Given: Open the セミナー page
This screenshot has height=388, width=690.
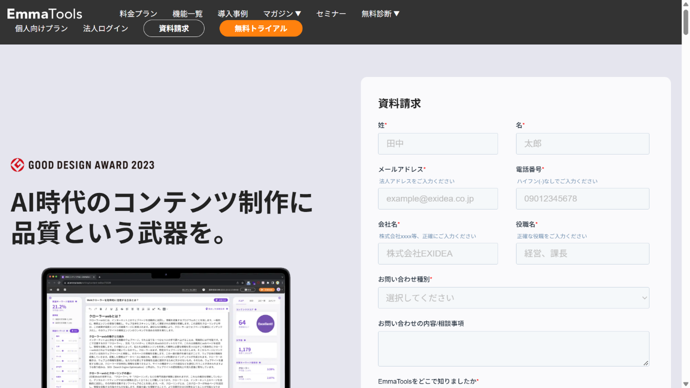Looking at the screenshot, I should point(331,13).
